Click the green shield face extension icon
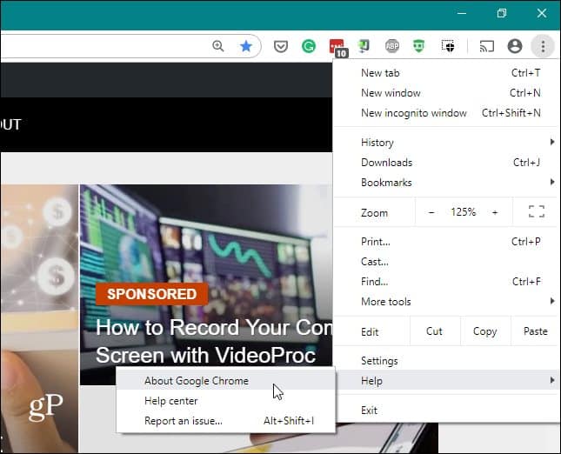 pos(419,46)
